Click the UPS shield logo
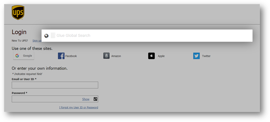The height and width of the screenshot is (122, 270). coord(18,13)
